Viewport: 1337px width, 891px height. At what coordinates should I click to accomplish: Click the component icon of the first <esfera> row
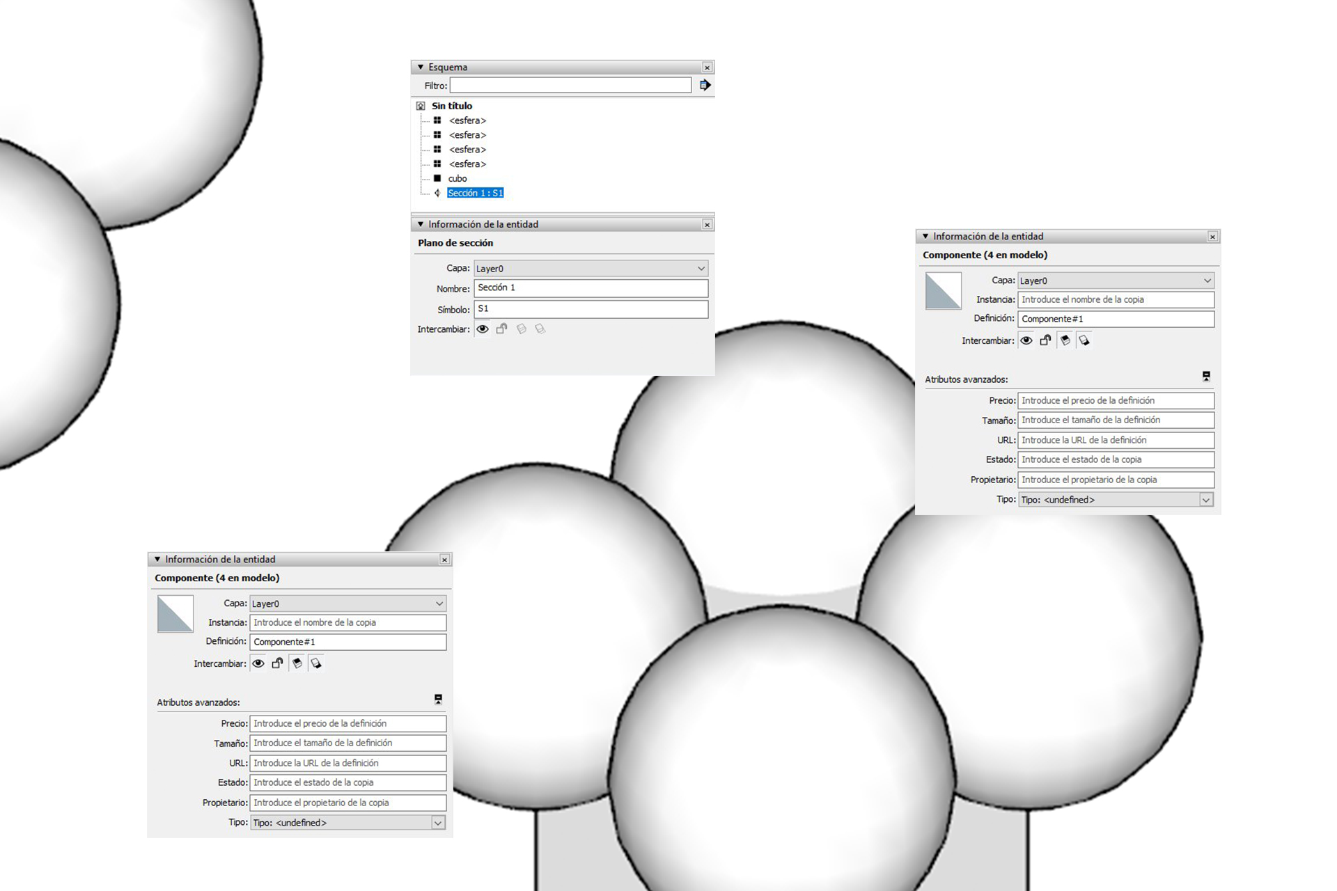437,120
